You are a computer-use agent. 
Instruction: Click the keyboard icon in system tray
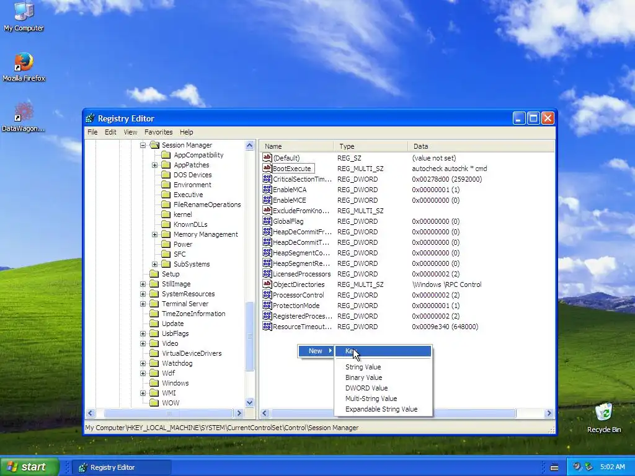pos(554,467)
